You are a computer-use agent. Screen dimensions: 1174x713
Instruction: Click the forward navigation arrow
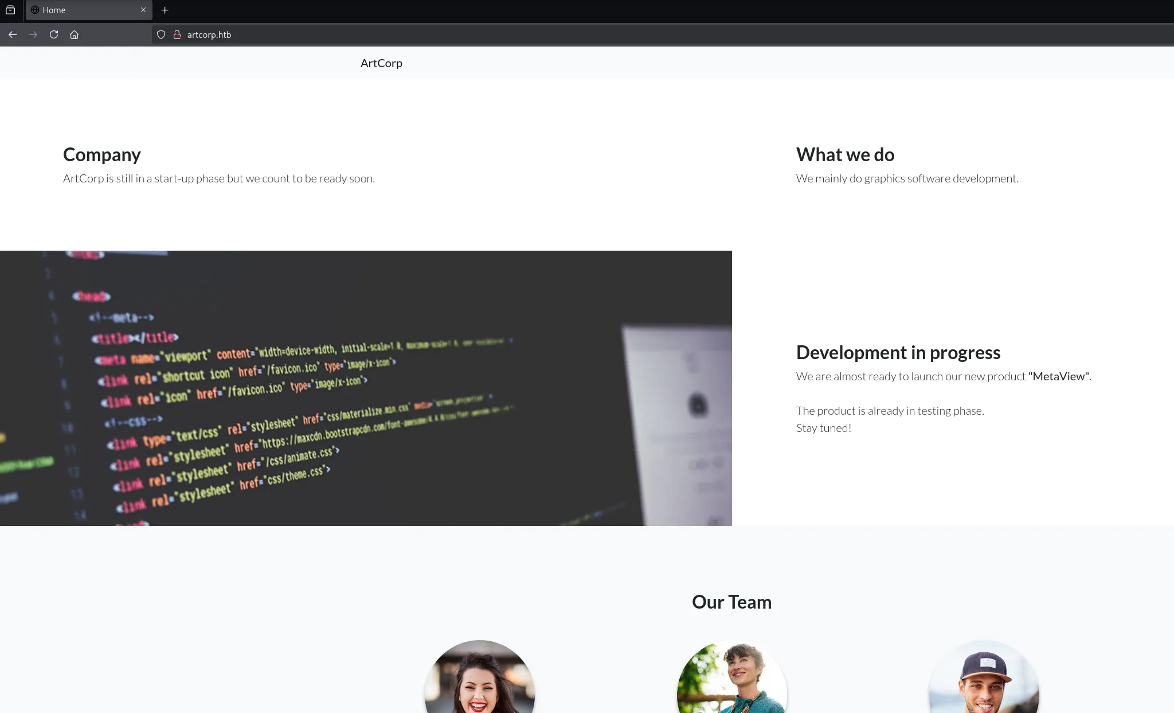tap(33, 34)
